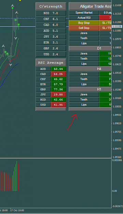Click the -0.002672 indicator scale value
123x214 pixels.
coord(118,206)
